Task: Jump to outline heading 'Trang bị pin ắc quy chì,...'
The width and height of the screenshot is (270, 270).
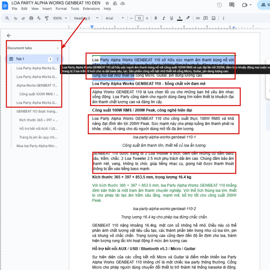Action: click(38, 137)
